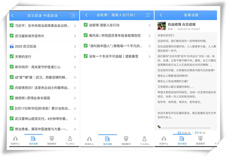Open hamburger menu on 武汉加油 中国加油 header

point(73,16)
